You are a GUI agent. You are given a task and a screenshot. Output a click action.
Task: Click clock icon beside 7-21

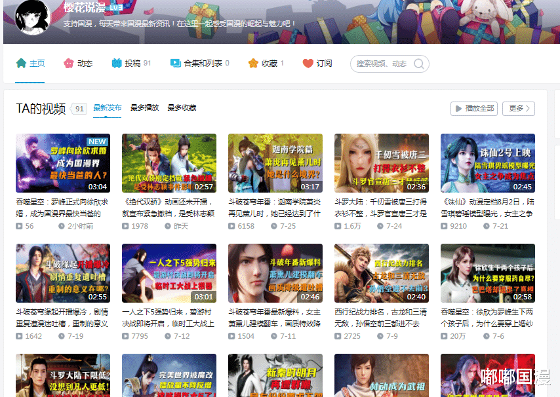[x=487, y=226]
